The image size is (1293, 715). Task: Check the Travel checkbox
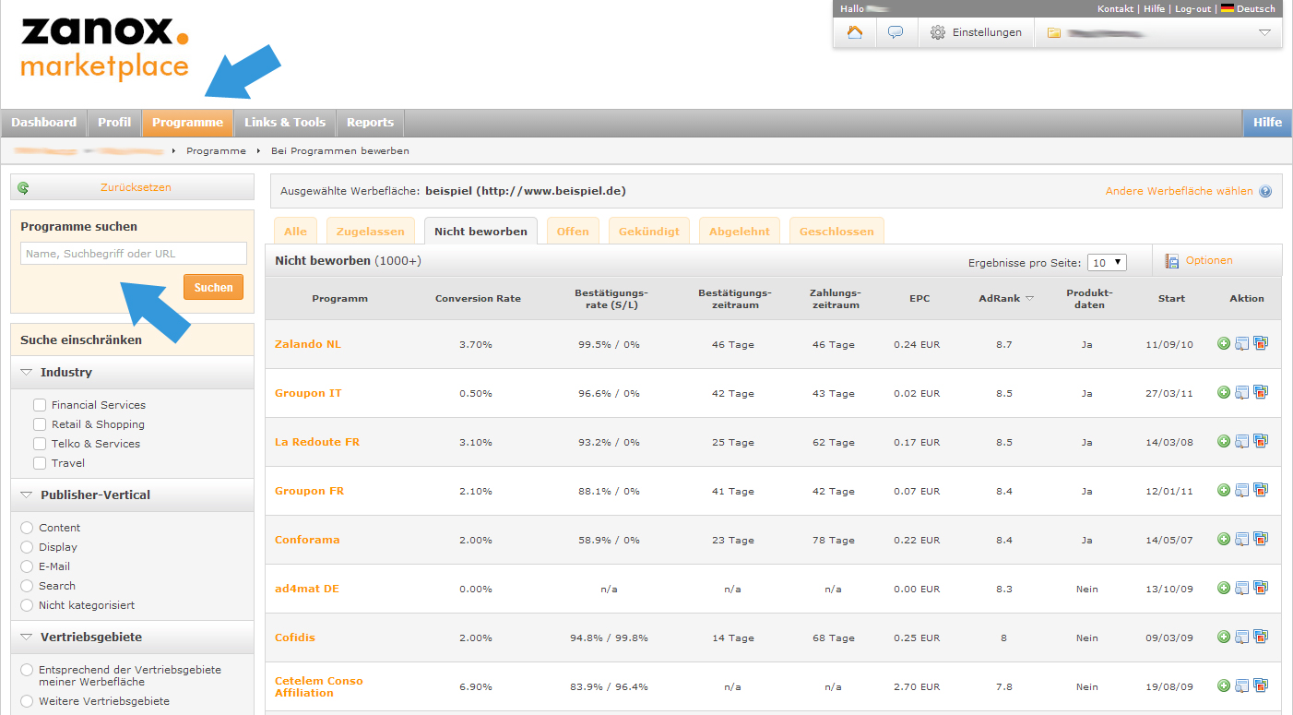point(40,462)
